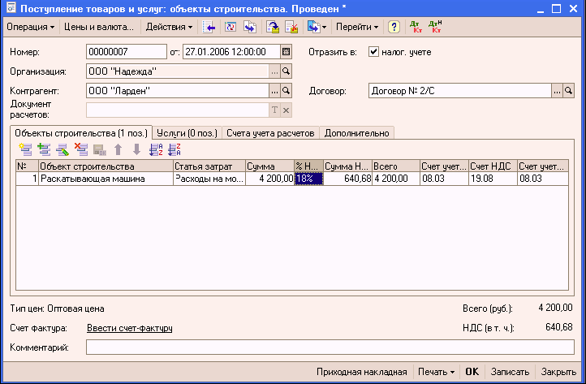Click the ДтКт accounting entries icon

(416, 27)
